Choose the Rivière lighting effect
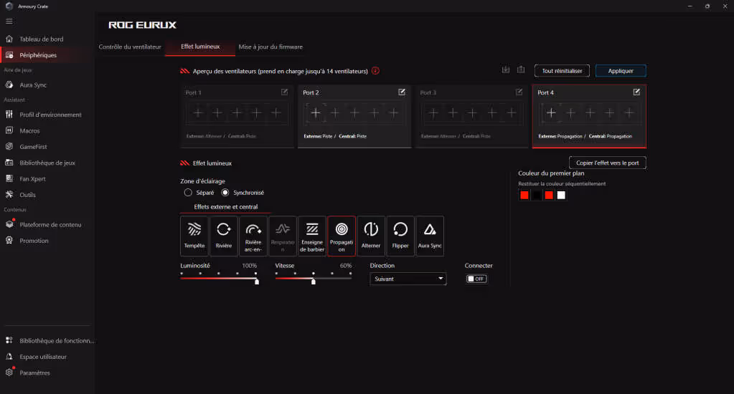 [224, 236]
